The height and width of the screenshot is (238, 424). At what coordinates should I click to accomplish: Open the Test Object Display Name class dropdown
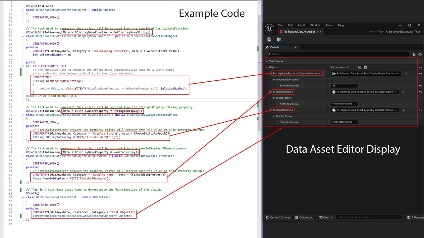point(364,92)
